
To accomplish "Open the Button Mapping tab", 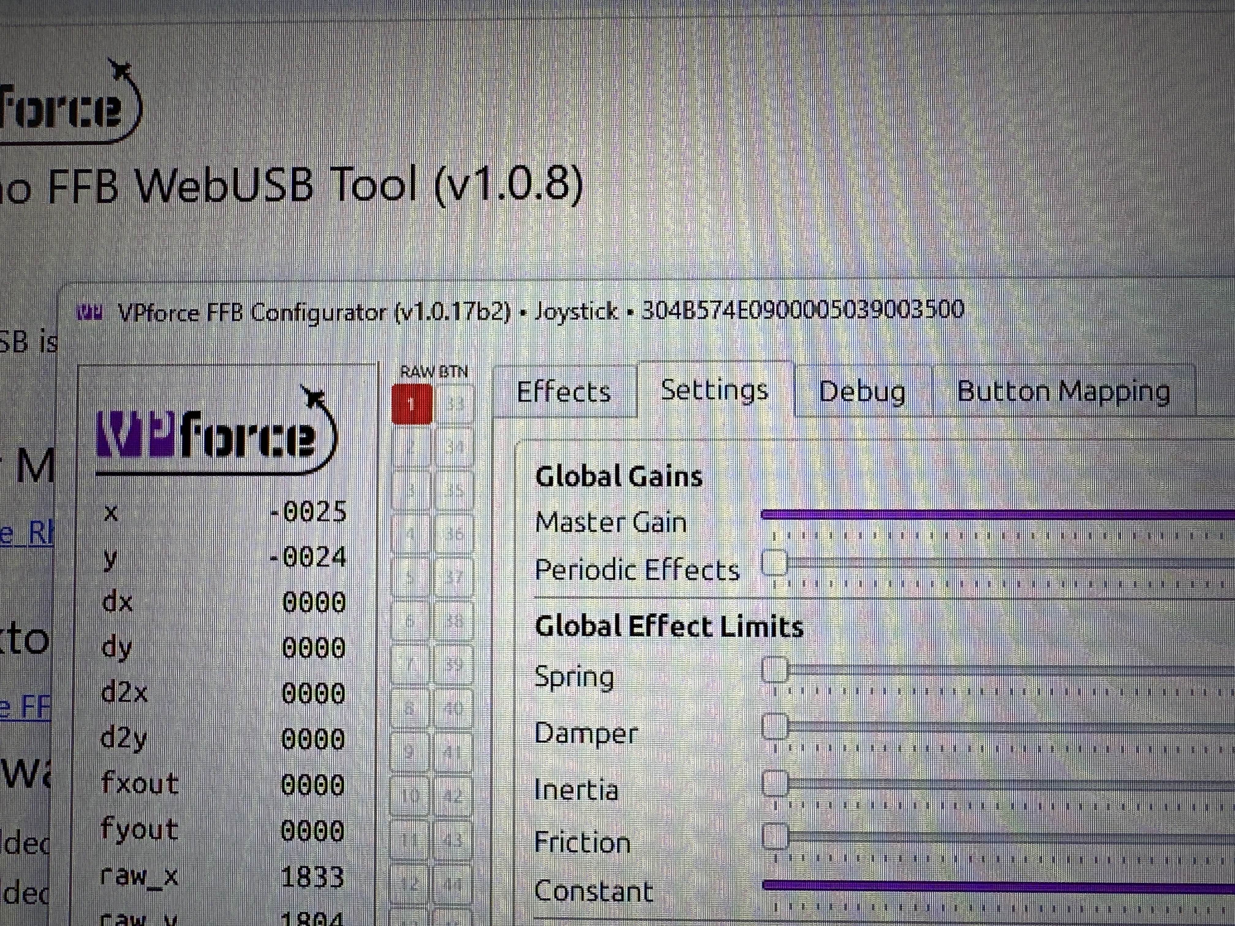I will click(1063, 392).
